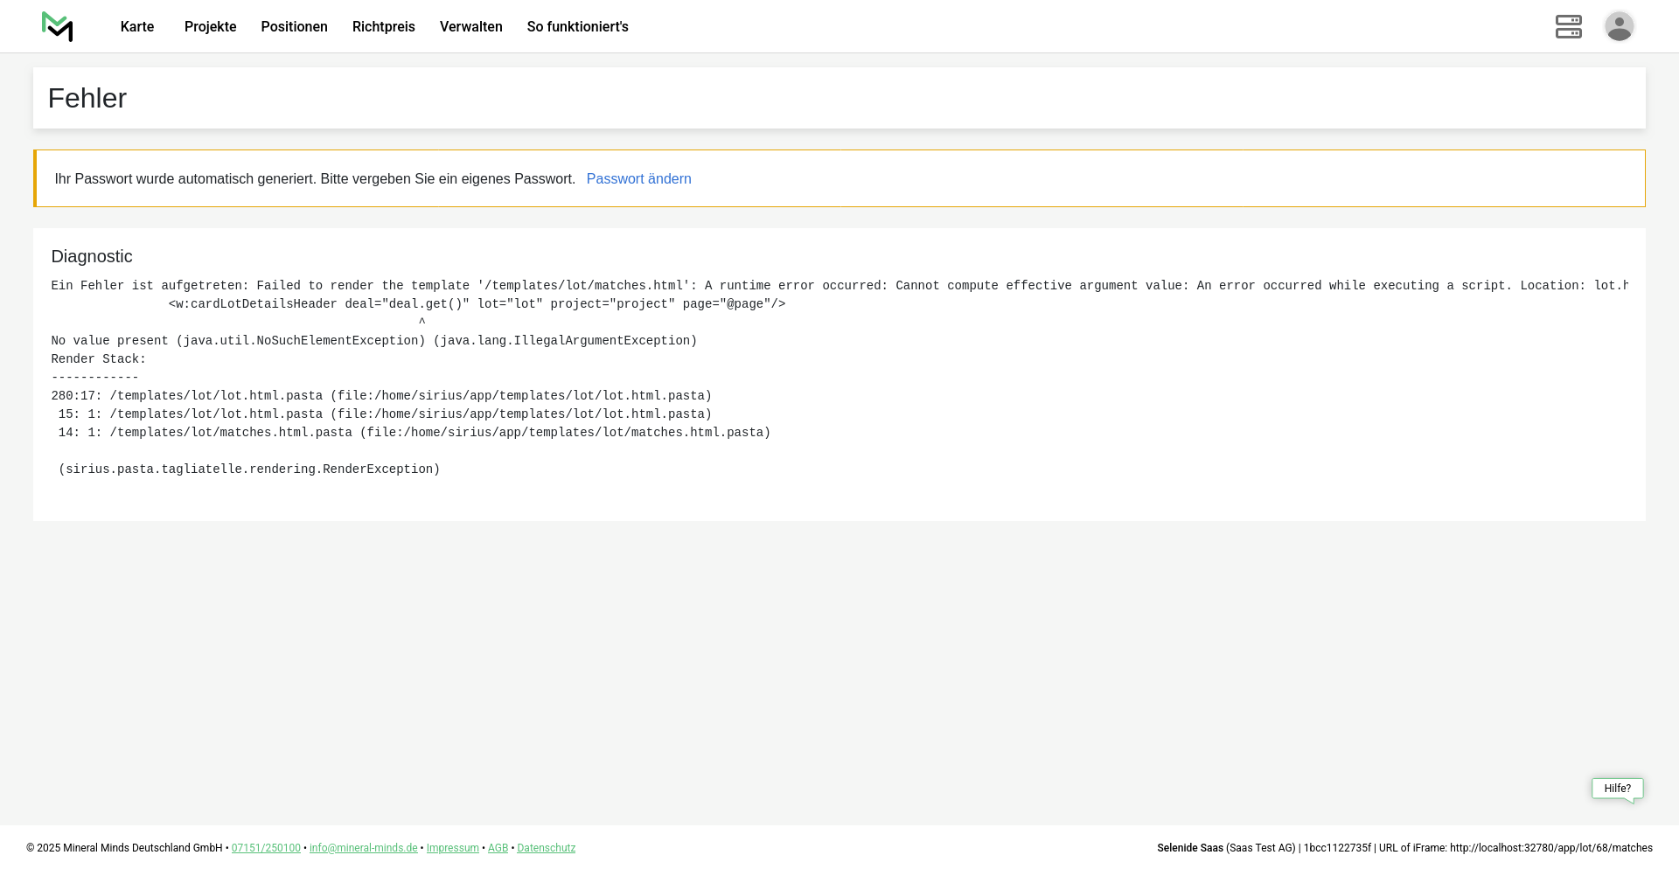Open the AGB footer link

coord(498,848)
